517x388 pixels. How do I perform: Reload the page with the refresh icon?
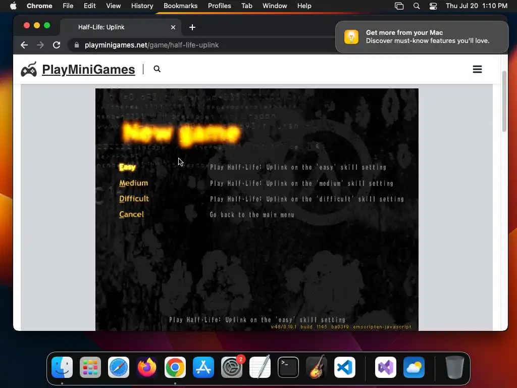57,45
